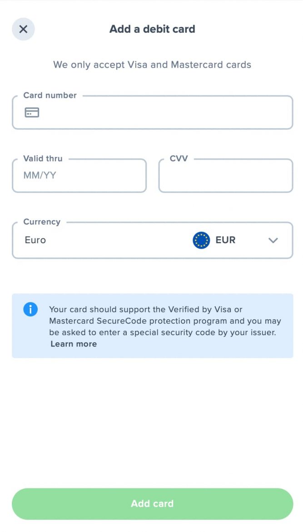Click the European Union flag icon
This screenshot has height=532, width=303.
201,240
